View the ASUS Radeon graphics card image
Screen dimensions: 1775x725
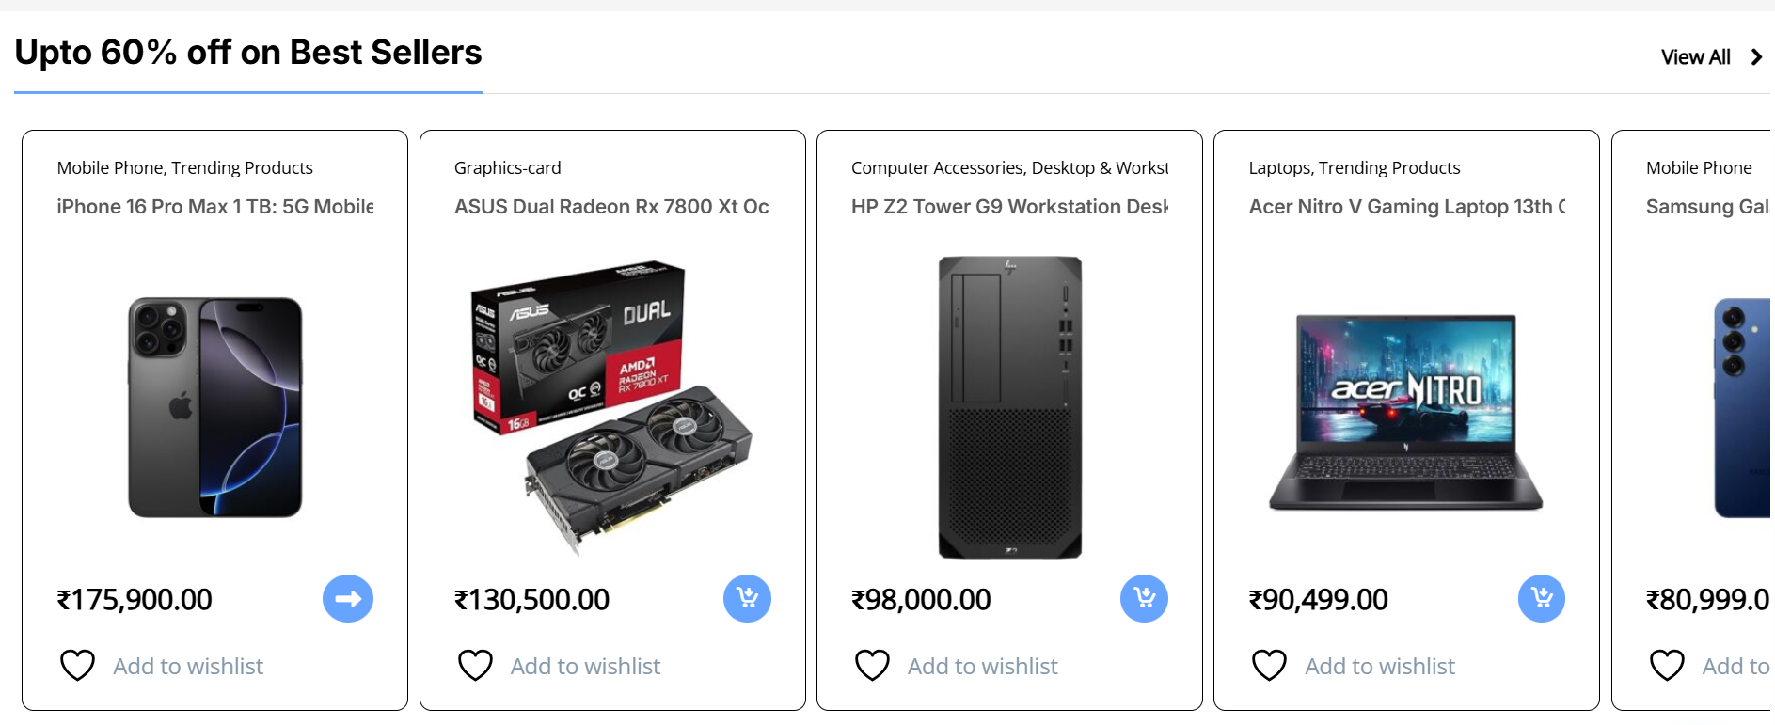(611, 407)
